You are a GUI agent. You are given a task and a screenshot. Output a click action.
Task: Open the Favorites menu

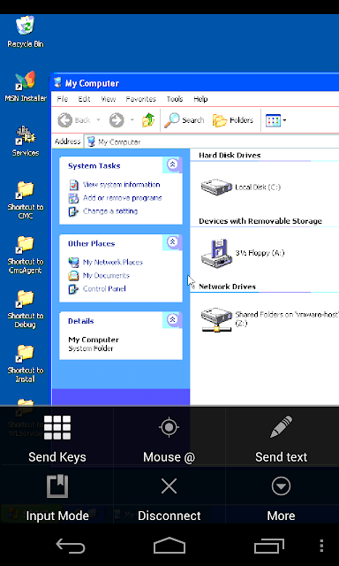click(x=141, y=99)
